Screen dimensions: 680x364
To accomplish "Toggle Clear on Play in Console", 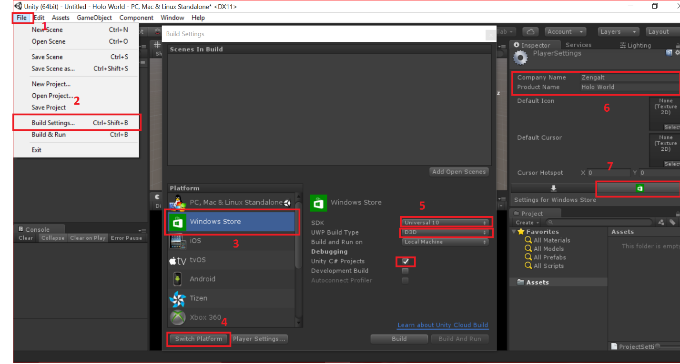I will point(88,238).
